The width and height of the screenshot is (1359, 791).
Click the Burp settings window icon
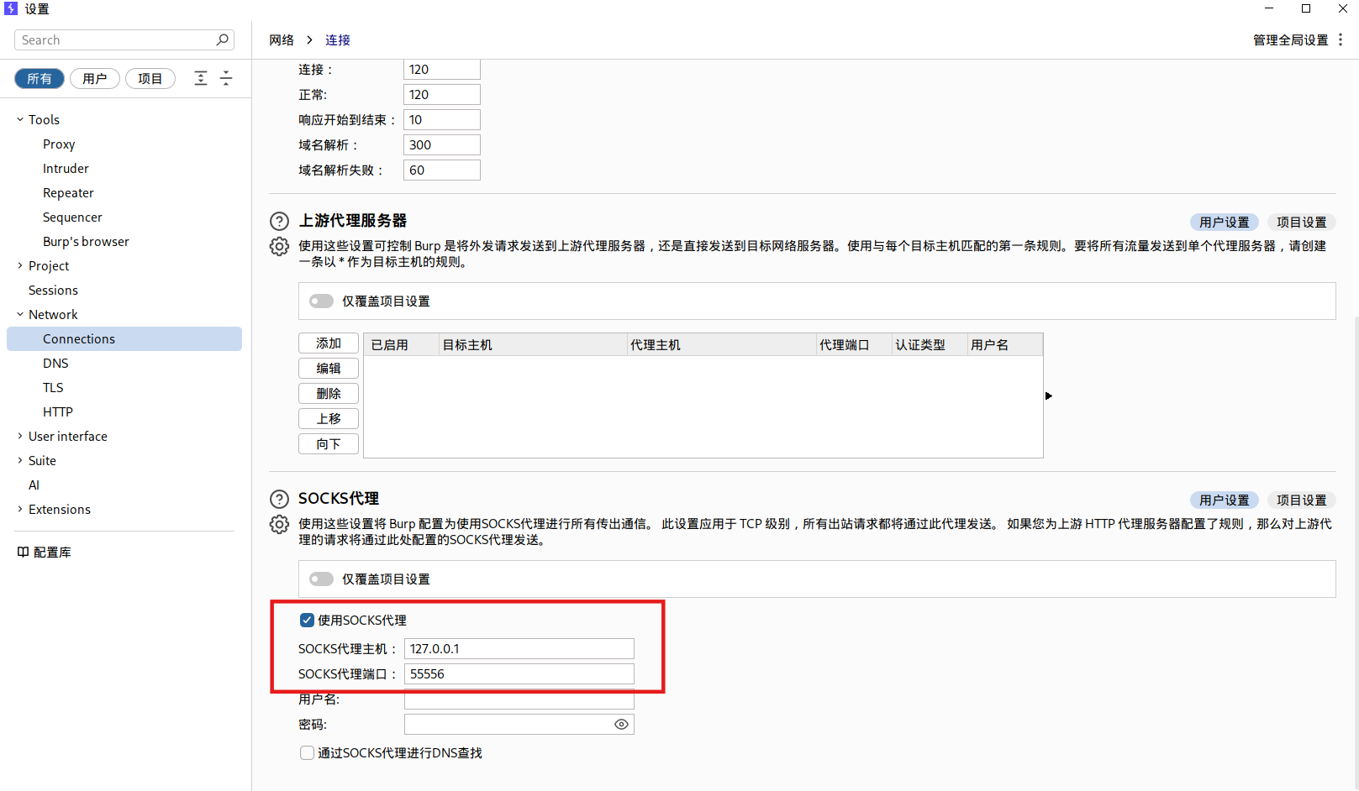pyautogui.click(x=11, y=8)
